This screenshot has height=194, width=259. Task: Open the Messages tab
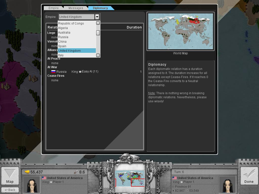pos(76,8)
